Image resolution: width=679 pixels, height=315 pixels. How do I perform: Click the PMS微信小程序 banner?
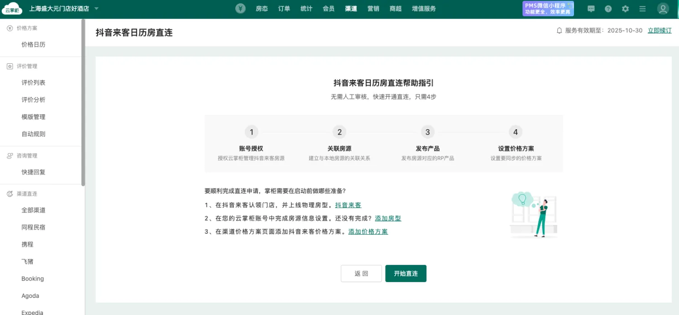[548, 9]
